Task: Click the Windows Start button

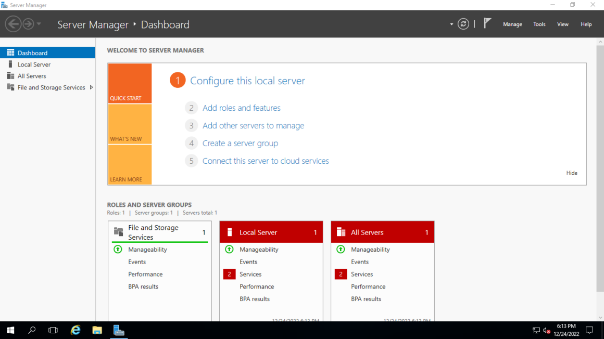Action: pyautogui.click(x=10, y=330)
